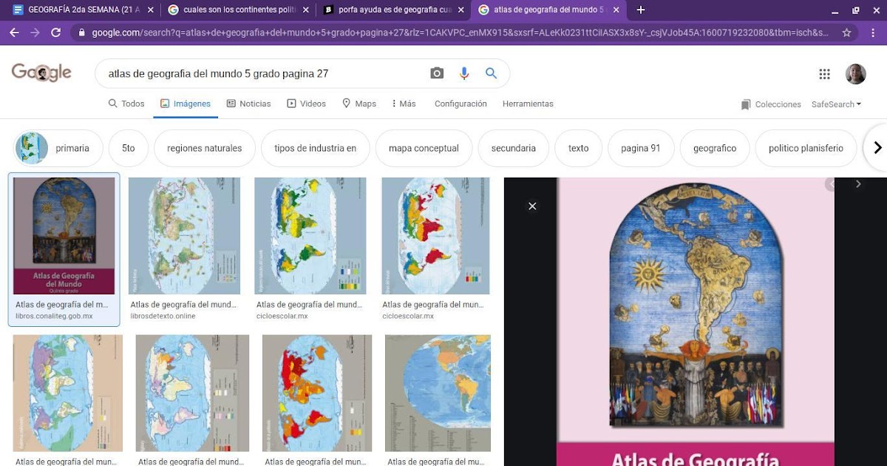Open librosdetexto.online source link
The image size is (887, 466).
coord(163,316)
